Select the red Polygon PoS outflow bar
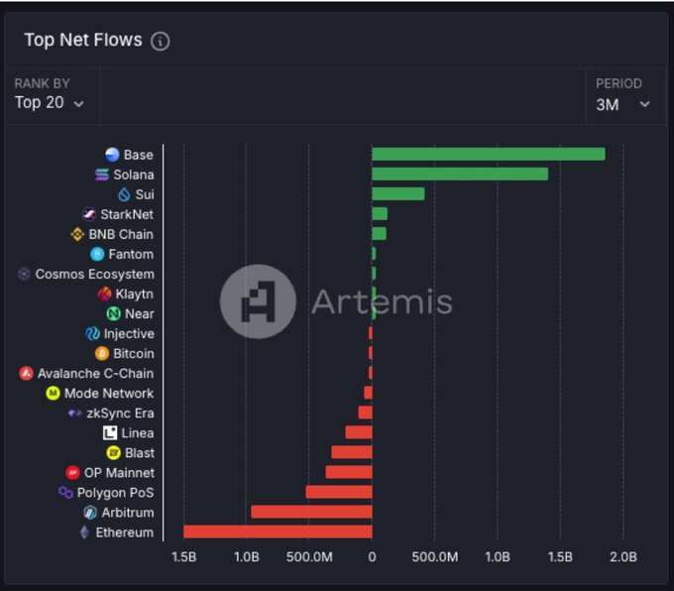The image size is (674, 591). click(x=339, y=492)
